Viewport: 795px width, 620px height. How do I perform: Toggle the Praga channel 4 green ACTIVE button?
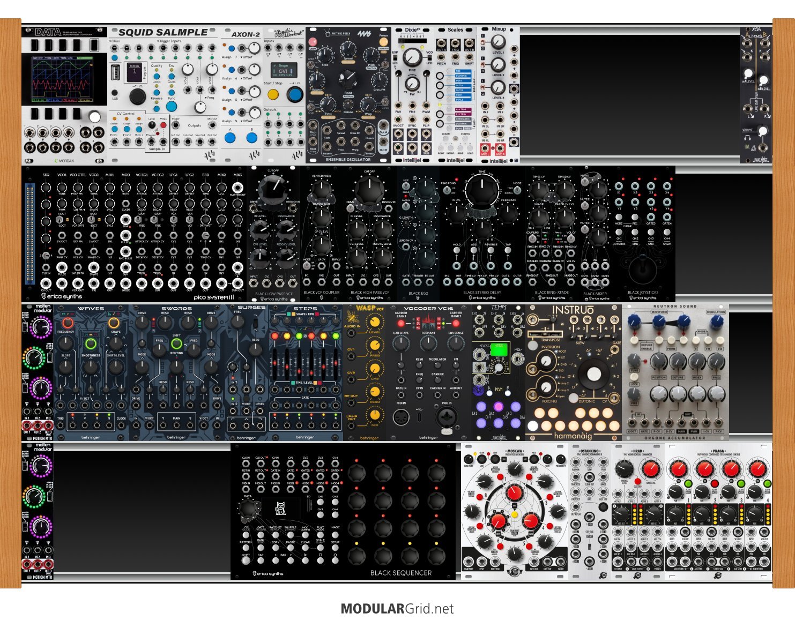click(769, 484)
